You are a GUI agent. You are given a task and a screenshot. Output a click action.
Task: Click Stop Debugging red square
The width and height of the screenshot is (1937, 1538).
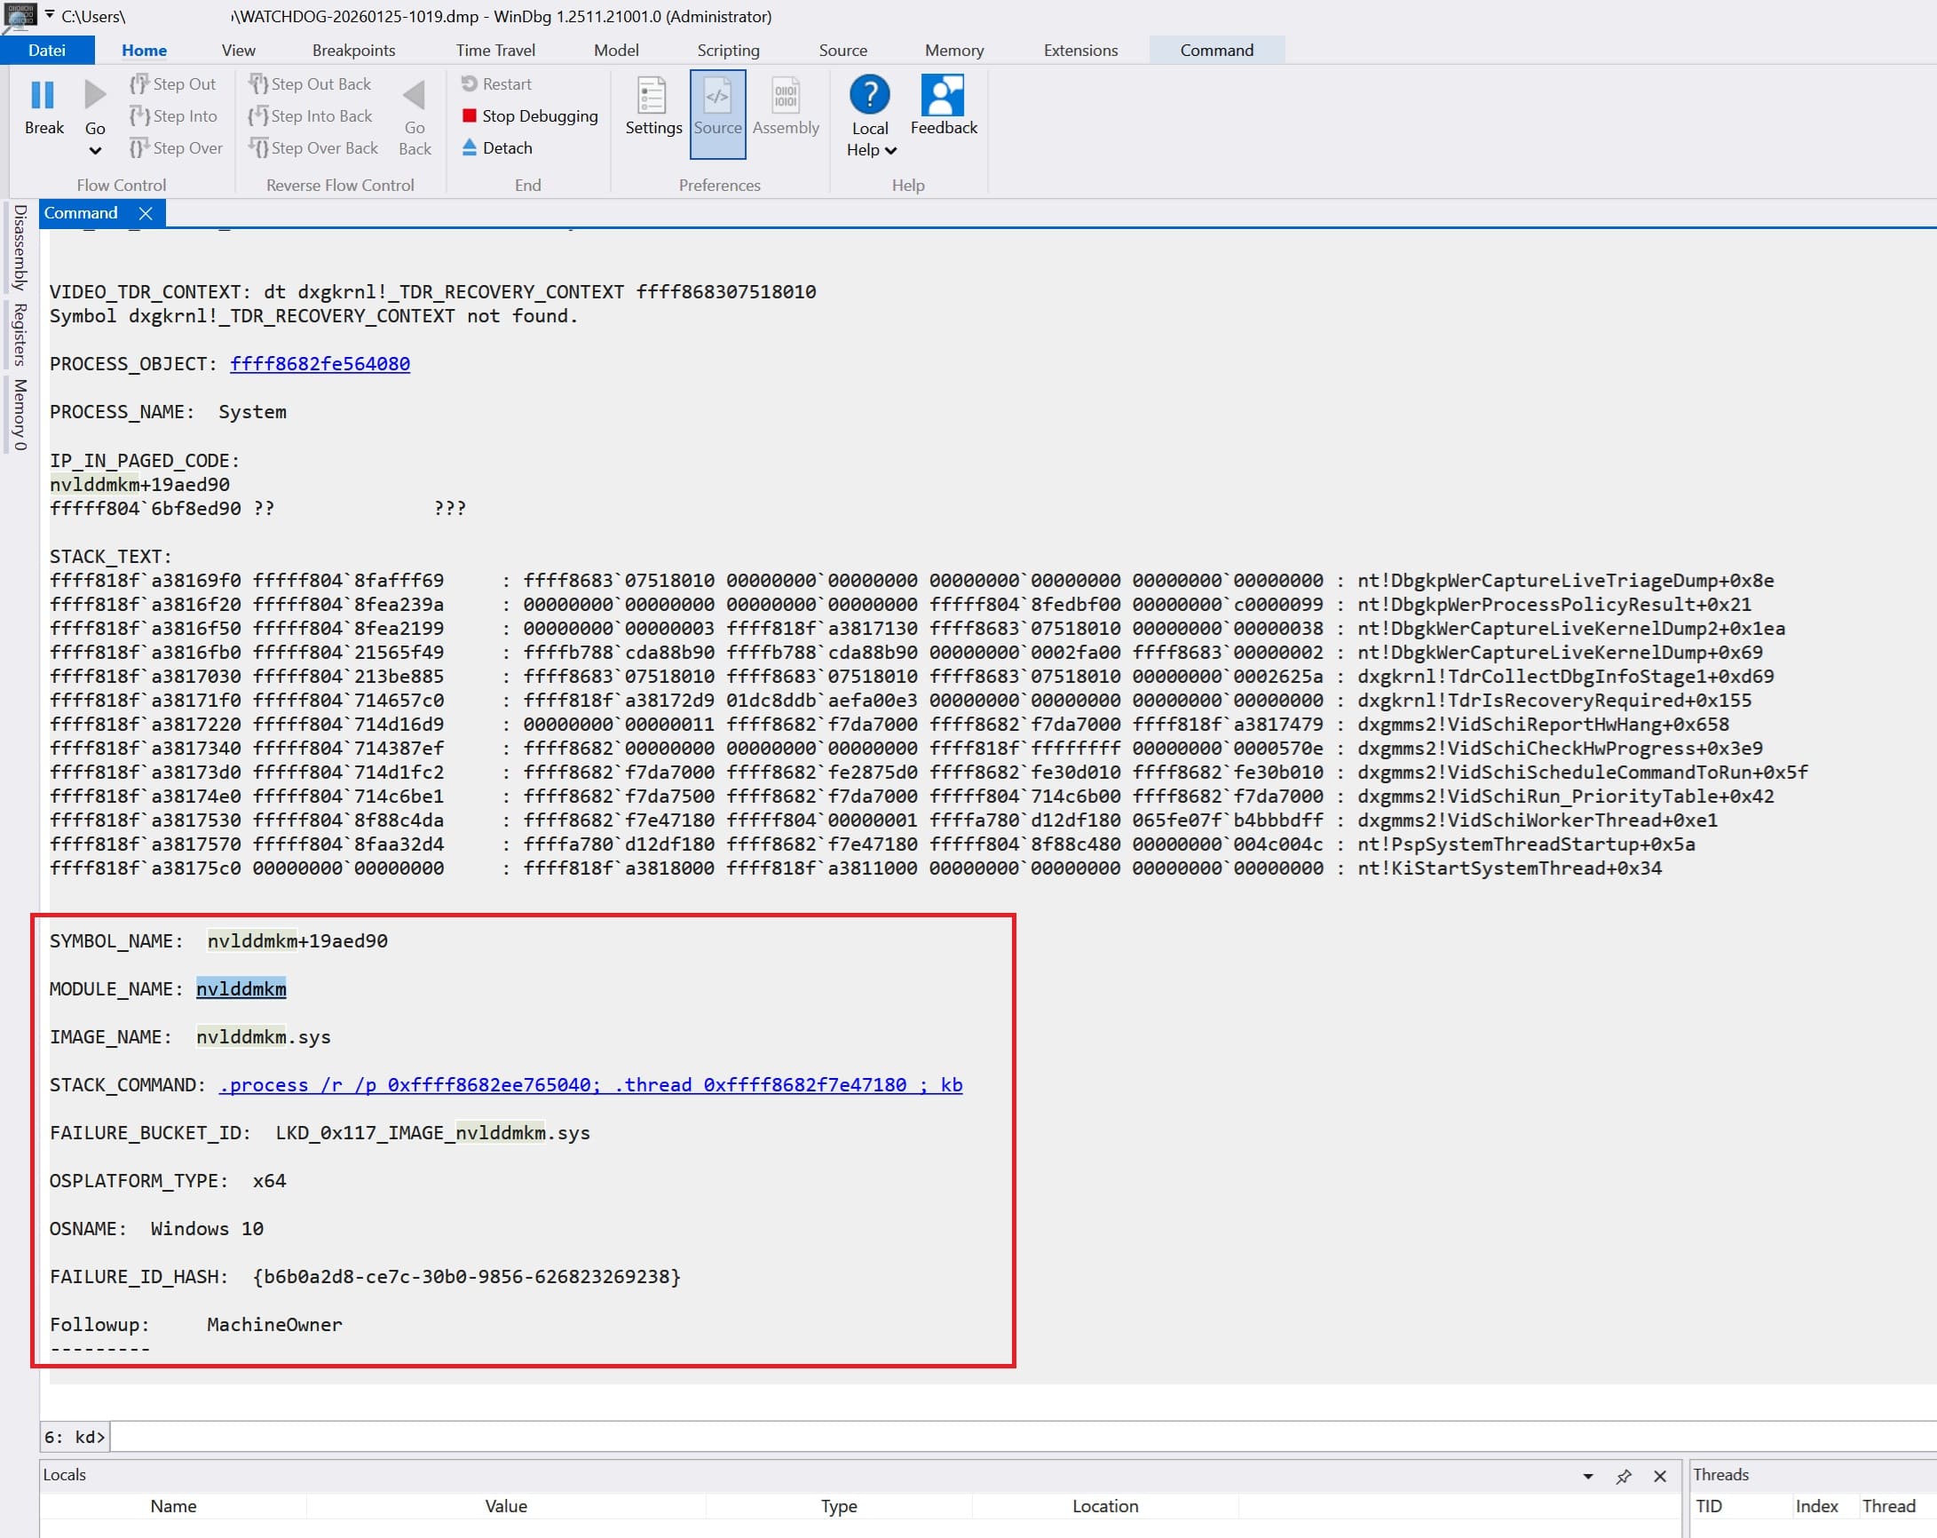tap(469, 116)
